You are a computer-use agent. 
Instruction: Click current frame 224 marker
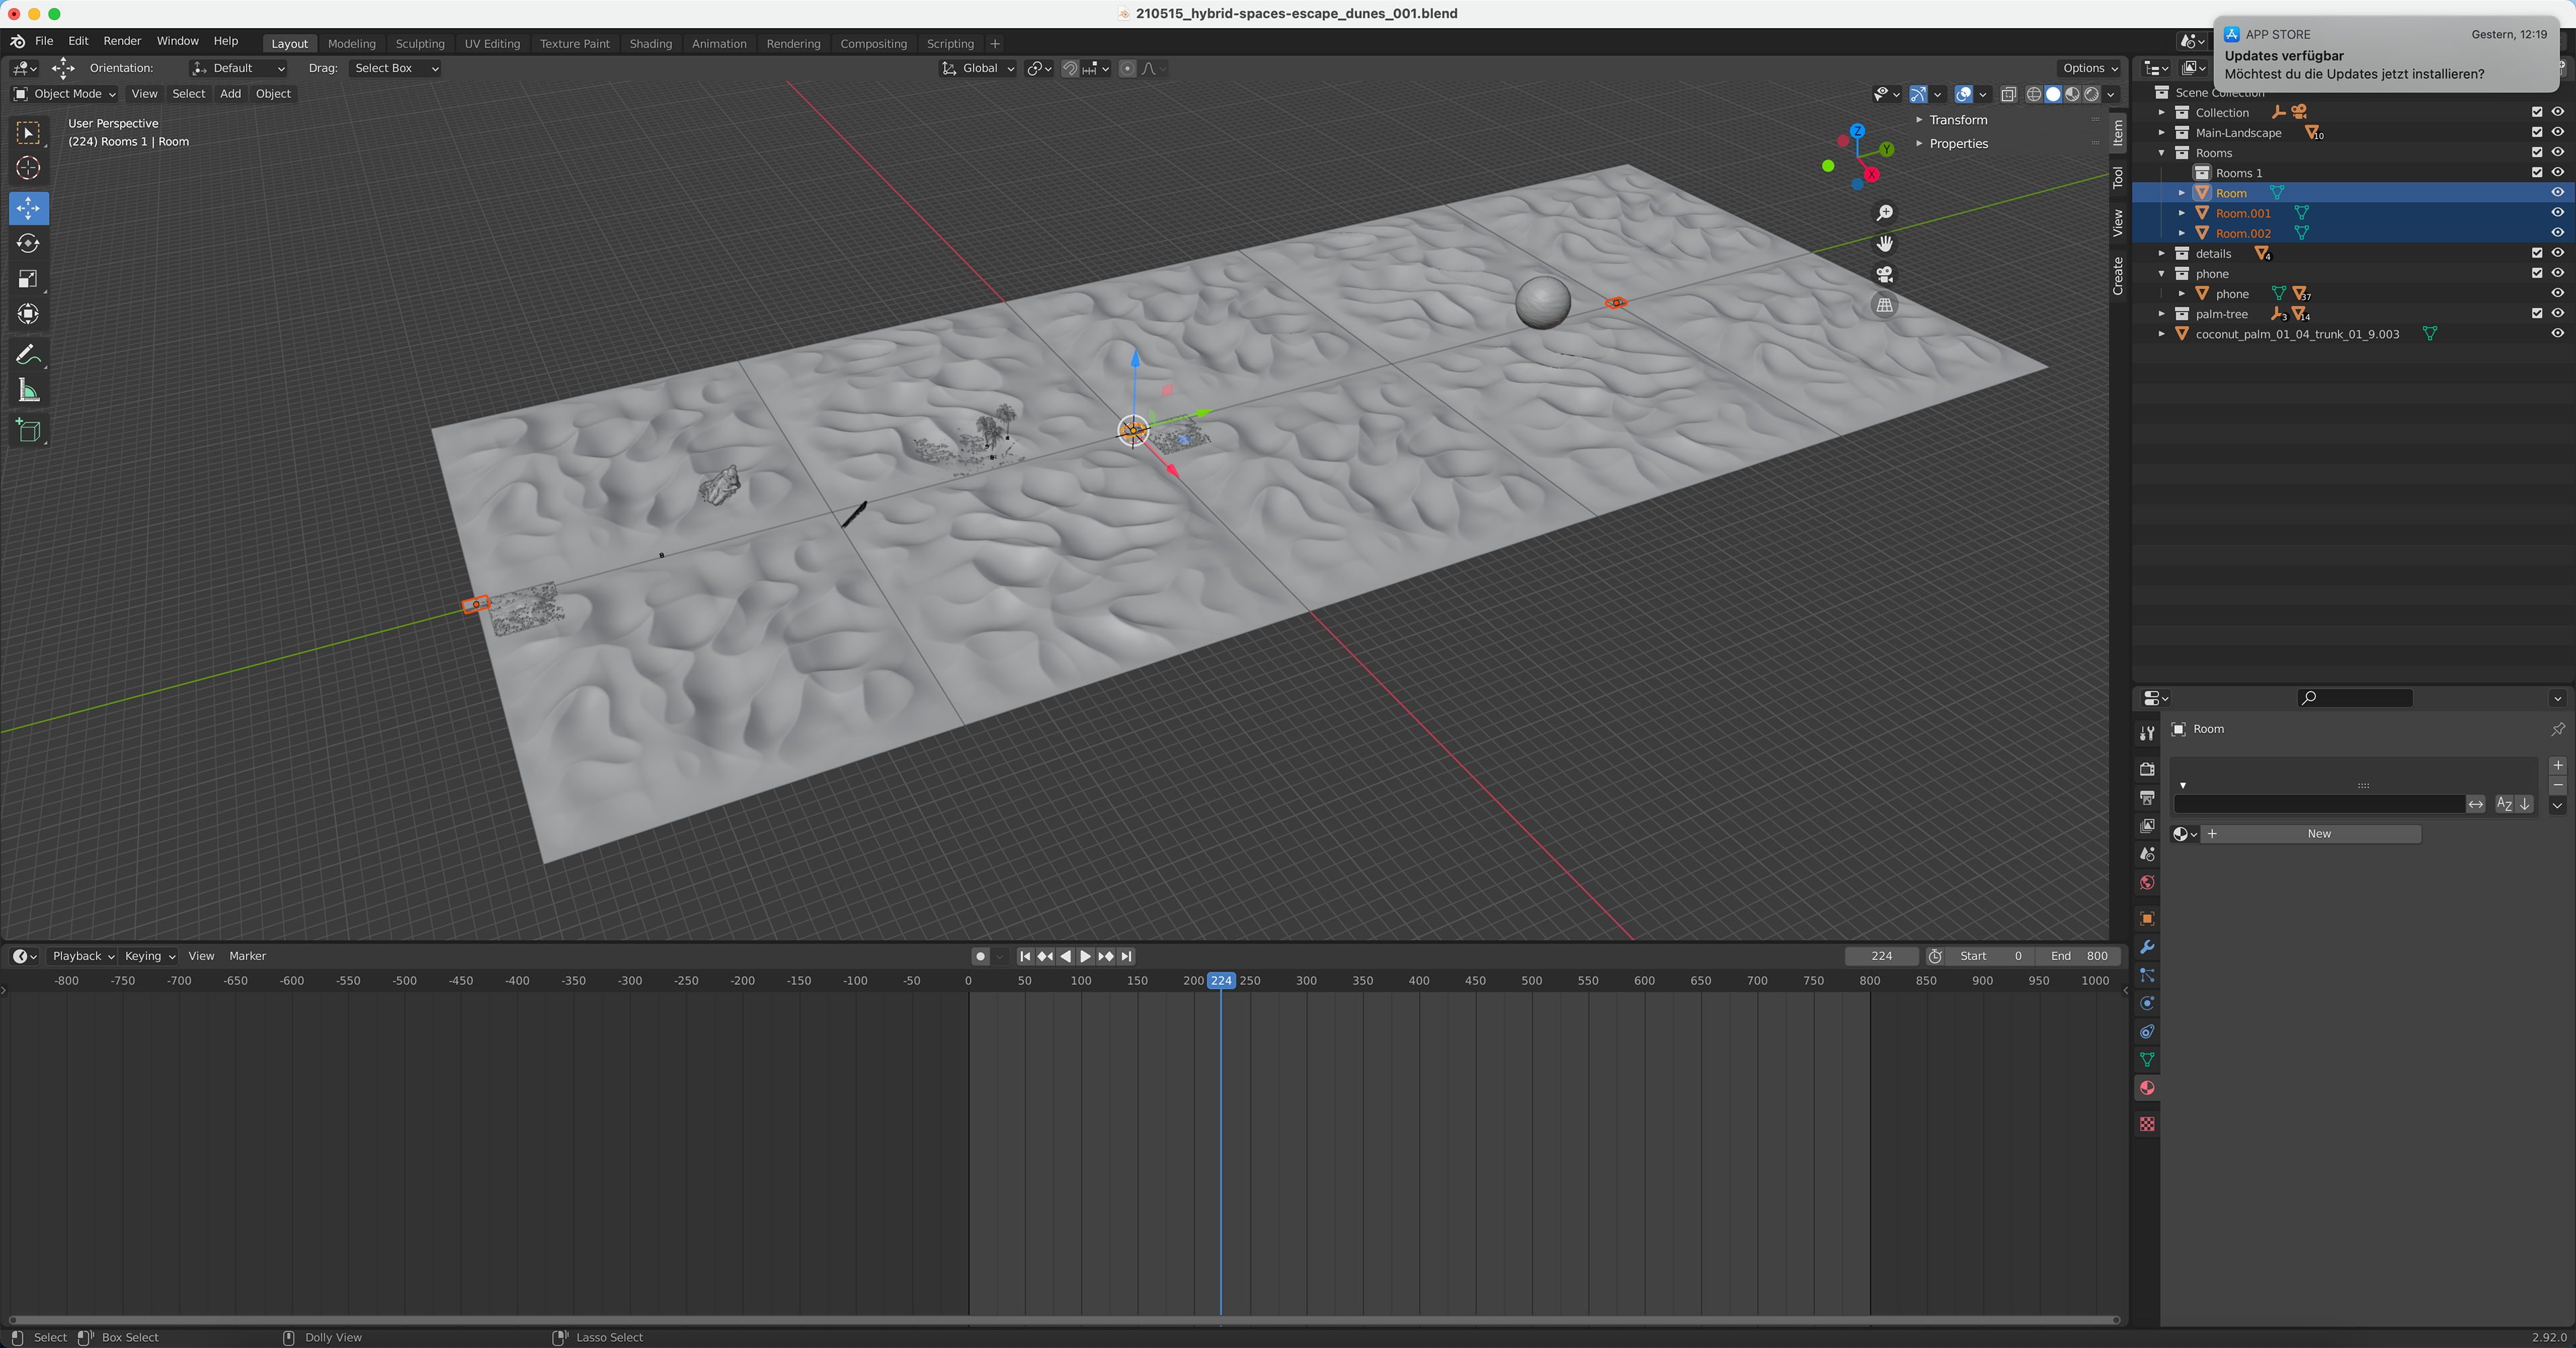[x=1220, y=981]
